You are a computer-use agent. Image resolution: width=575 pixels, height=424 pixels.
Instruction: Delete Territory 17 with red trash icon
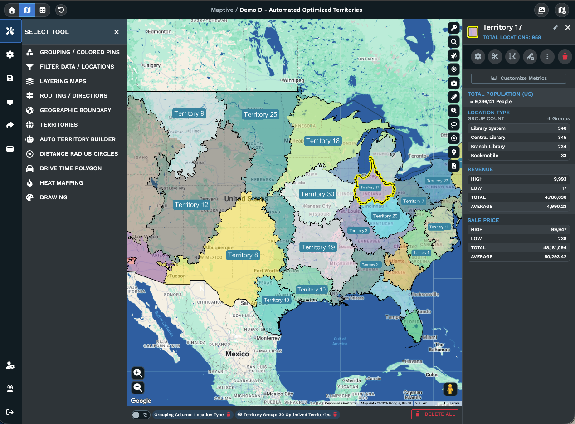point(565,57)
